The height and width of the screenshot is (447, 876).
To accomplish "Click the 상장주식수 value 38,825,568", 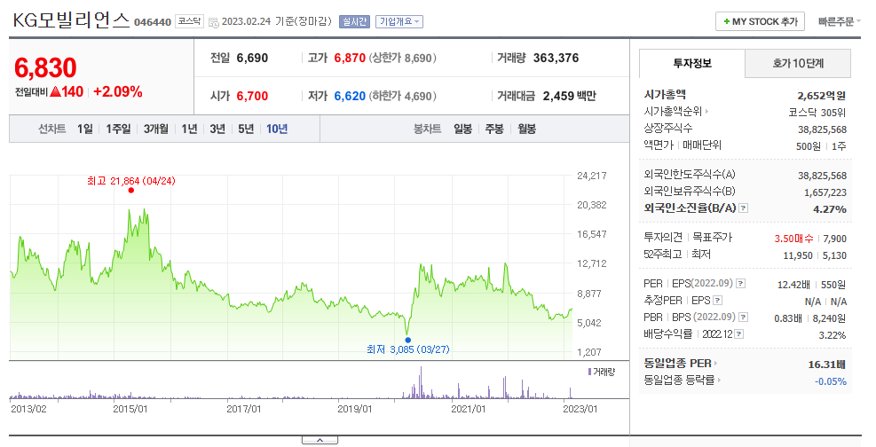I will (x=822, y=129).
